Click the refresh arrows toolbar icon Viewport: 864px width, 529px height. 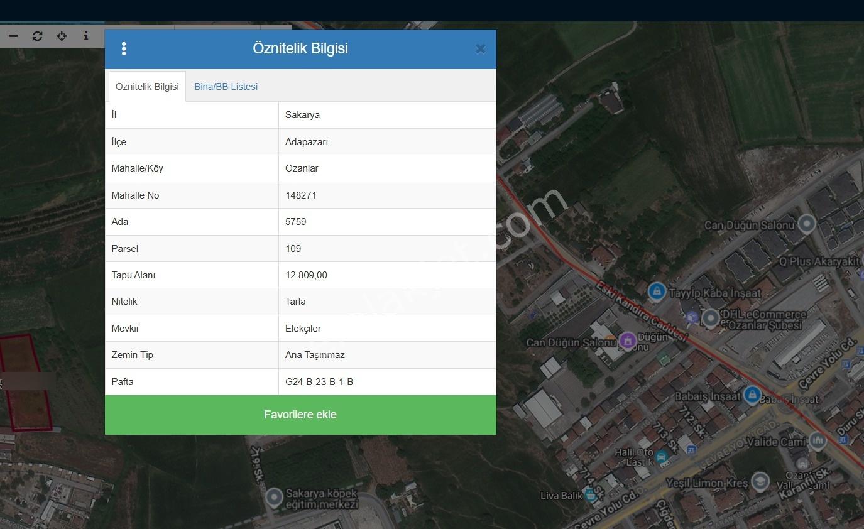click(38, 36)
